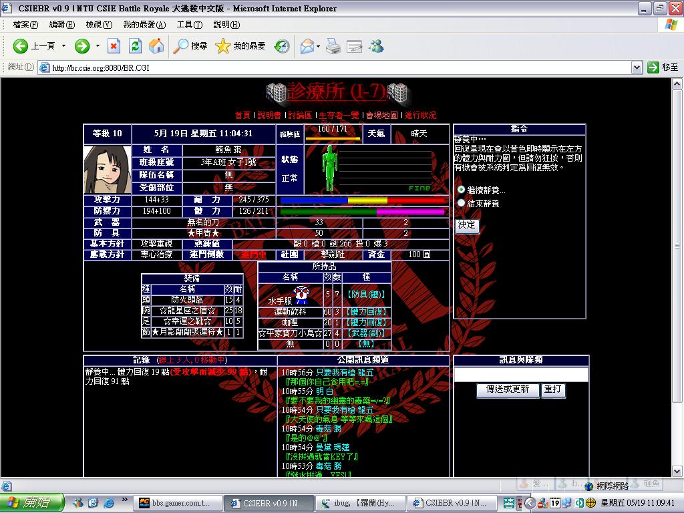Click the blocked Messenger tray icon
The image size is (684, 513).
(x=542, y=503)
